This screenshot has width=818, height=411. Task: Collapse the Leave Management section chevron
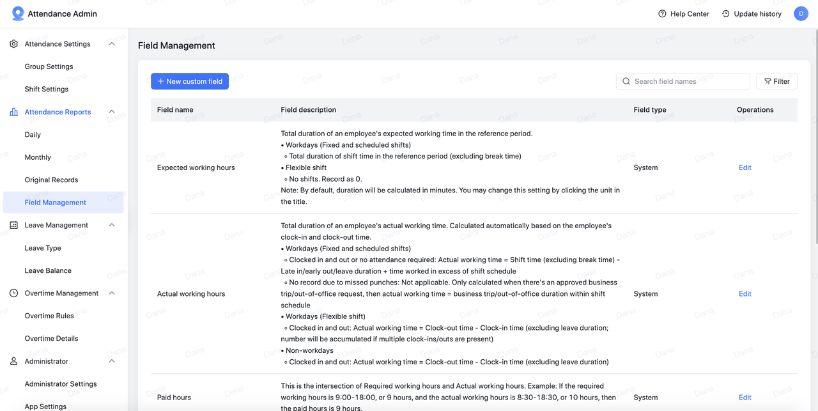click(112, 225)
